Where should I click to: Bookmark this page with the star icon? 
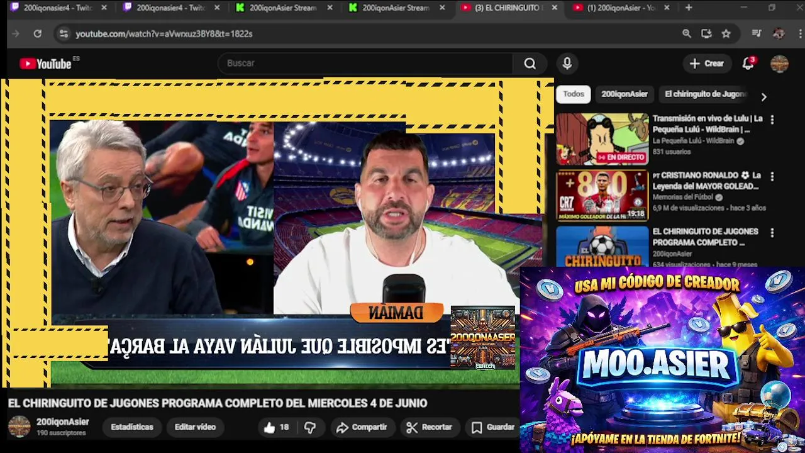[726, 34]
